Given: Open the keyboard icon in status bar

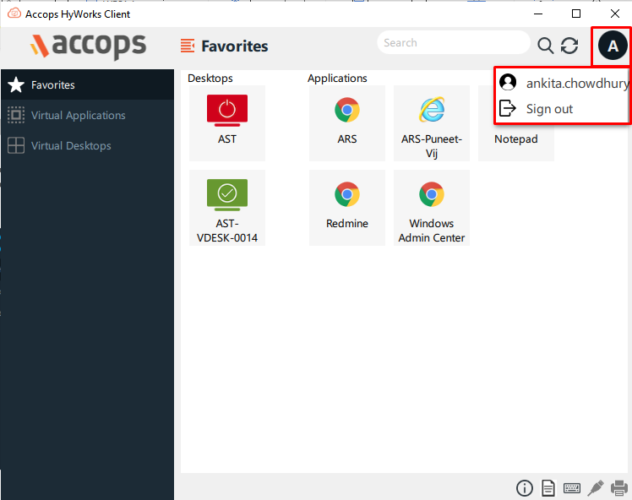Looking at the screenshot, I should coord(571,488).
